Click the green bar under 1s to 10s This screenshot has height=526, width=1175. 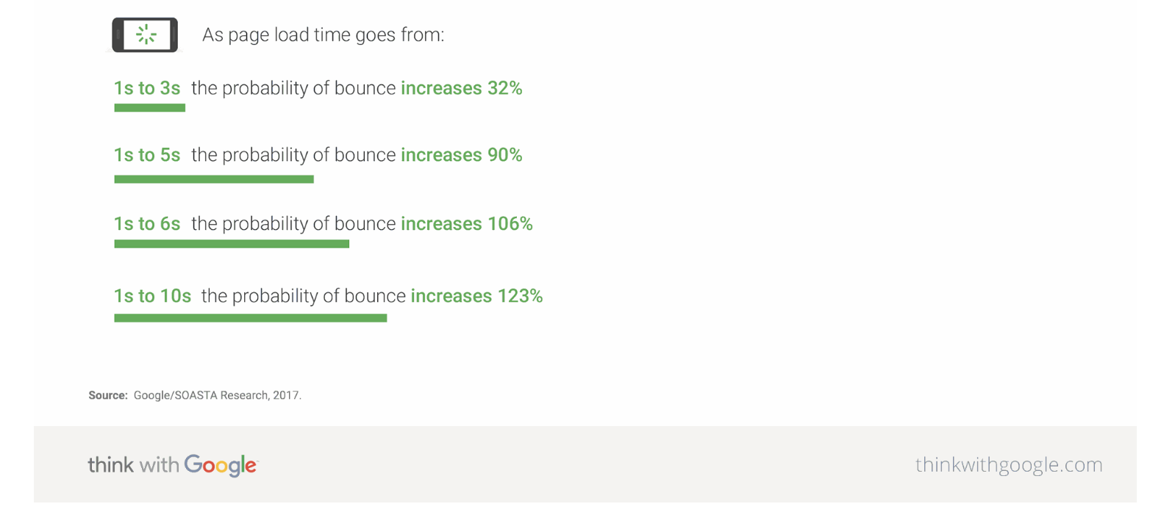pyautogui.click(x=250, y=318)
